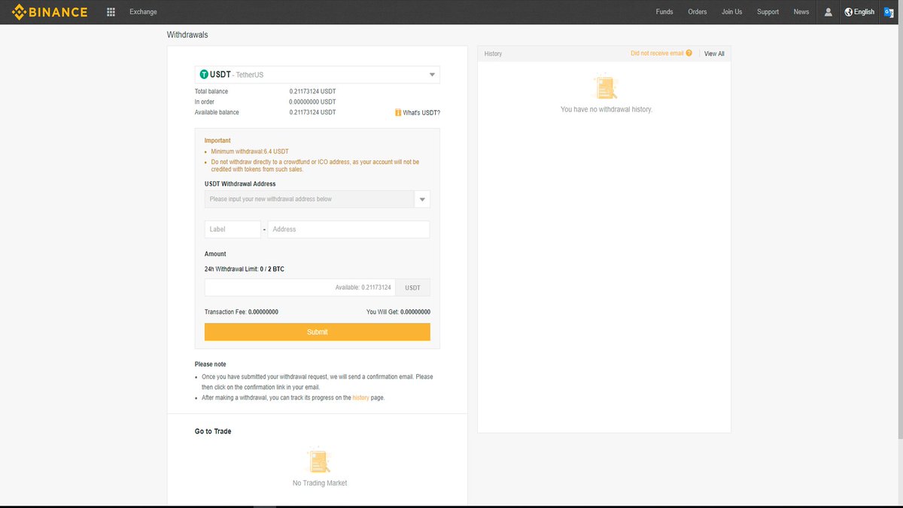Screen dimensions: 903x508
Task: Open the Orders menu
Action: [x=698, y=12]
